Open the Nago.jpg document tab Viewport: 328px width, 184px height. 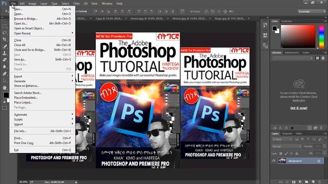pos(230,18)
